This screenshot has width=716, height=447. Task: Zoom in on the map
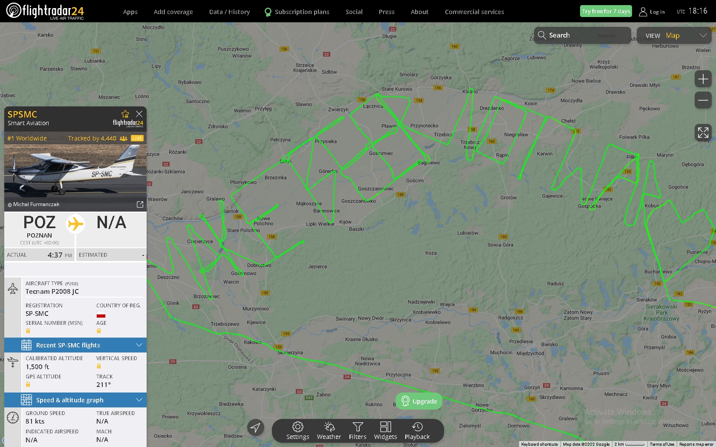tap(703, 79)
